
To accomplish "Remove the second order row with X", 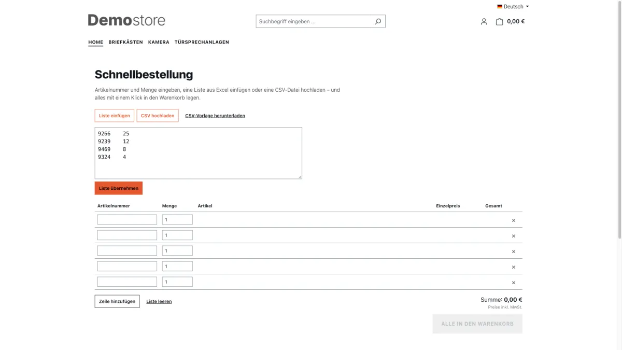I will pyautogui.click(x=514, y=236).
